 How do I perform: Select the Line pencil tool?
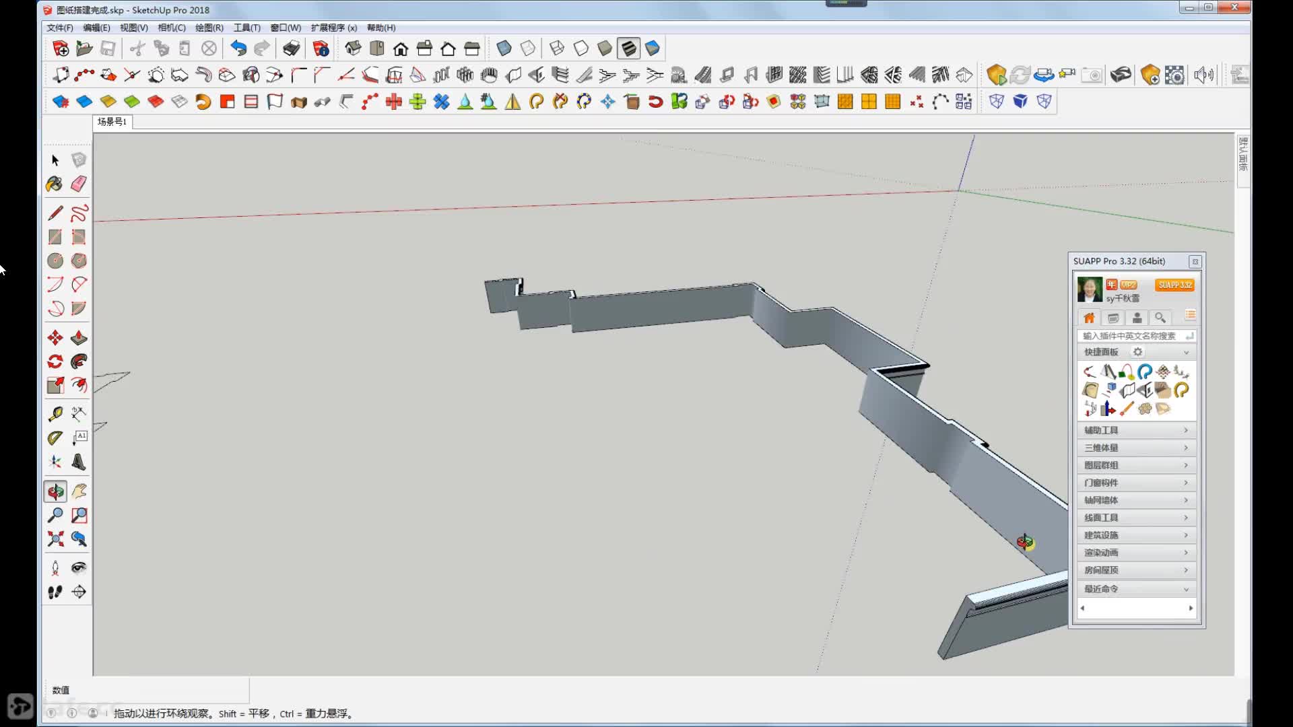[x=55, y=213]
